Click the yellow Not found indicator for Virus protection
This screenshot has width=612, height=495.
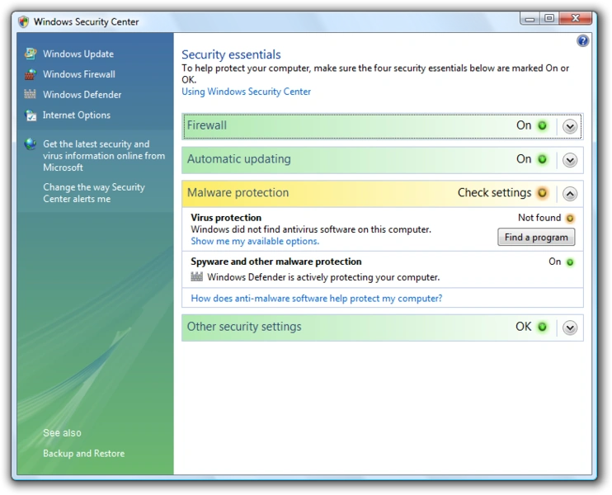(x=570, y=219)
